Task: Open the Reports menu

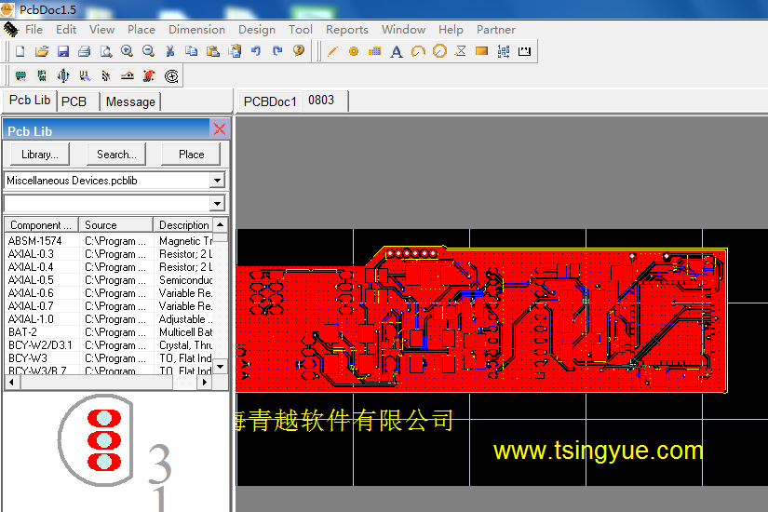Action: (x=346, y=30)
